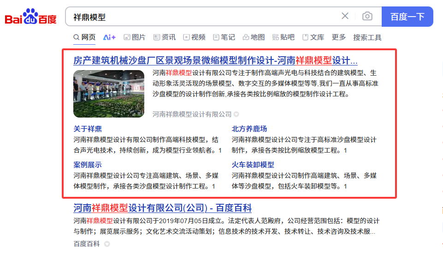The width and height of the screenshot is (443, 260).
Task: Select the 网页 tab
Action: tap(84, 37)
